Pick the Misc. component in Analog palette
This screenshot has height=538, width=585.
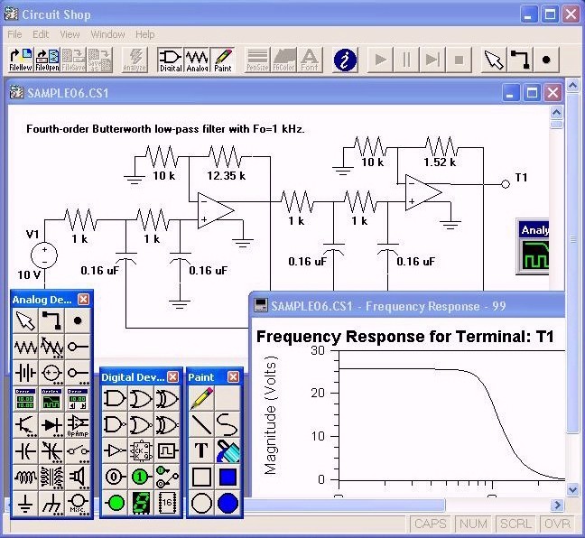click(78, 504)
